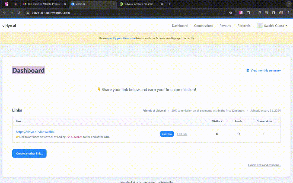Click the pinned pink app tab

7,4
